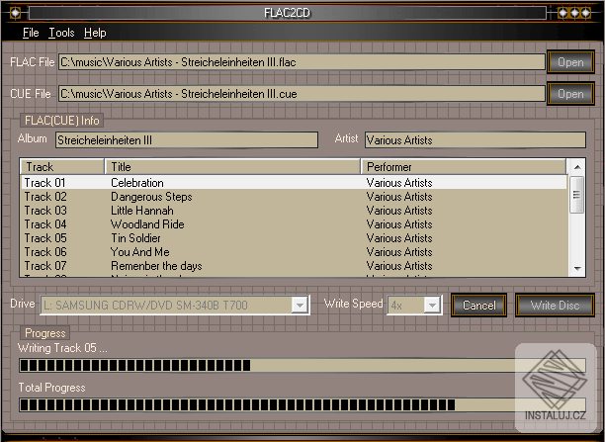Image resolution: width=605 pixels, height=442 pixels.
Task: Open the Drive dropdown arrow
Action: (300, 306)
